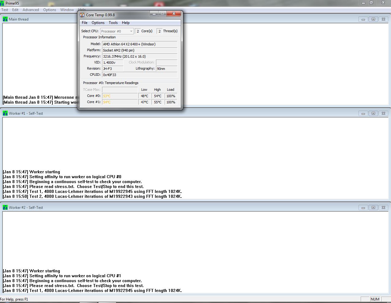
Task: Open the Options menu in Core Temp
Action: coord(98,23)
